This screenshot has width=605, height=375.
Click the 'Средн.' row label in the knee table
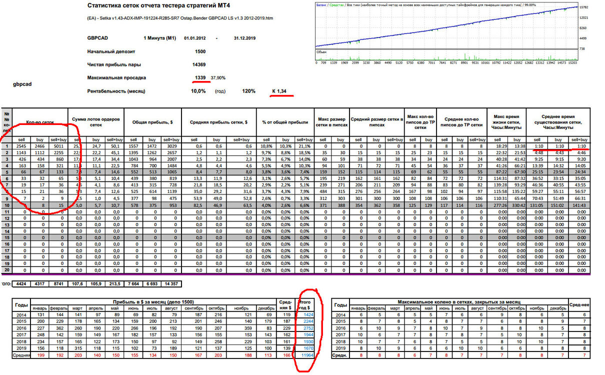(x=340, y=355)
